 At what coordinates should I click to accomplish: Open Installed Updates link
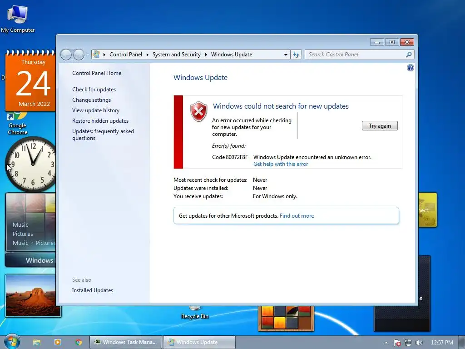point(92,290)
